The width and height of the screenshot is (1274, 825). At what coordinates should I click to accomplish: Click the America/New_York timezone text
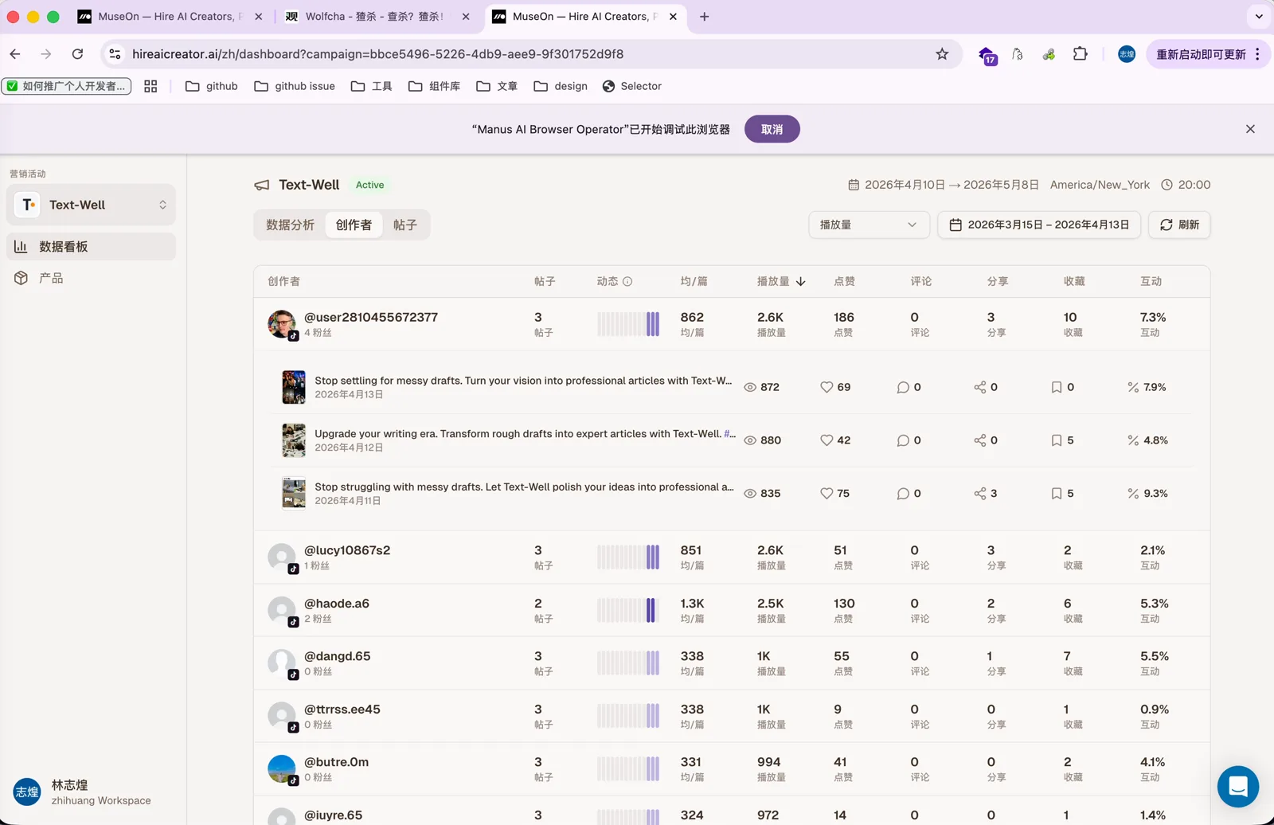1100,185
